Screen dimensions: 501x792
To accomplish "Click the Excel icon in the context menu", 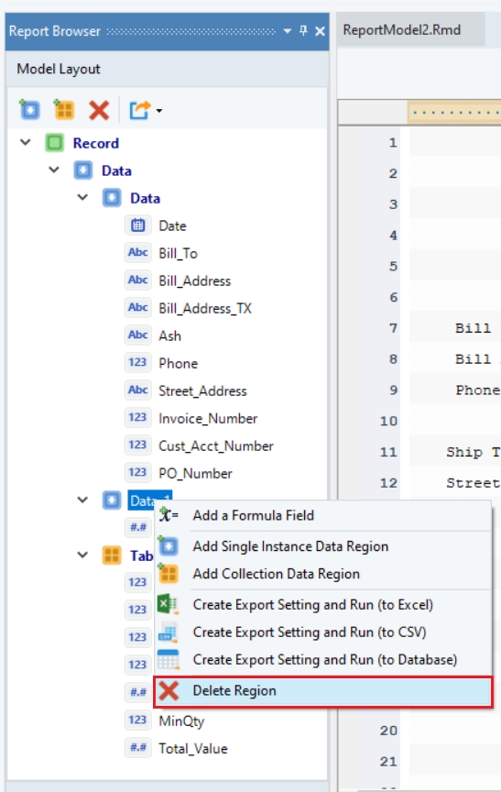I will coord(168,604).
